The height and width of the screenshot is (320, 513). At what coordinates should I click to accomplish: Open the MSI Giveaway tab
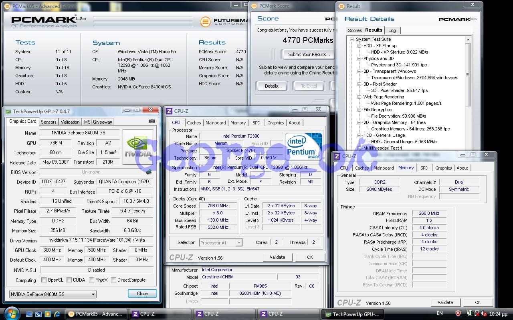[x=98, y=122]
